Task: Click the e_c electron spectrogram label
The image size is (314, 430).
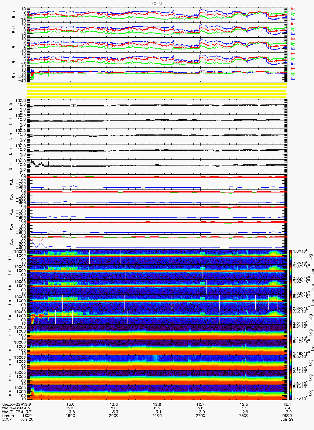Action: click(x=11, y=362)
